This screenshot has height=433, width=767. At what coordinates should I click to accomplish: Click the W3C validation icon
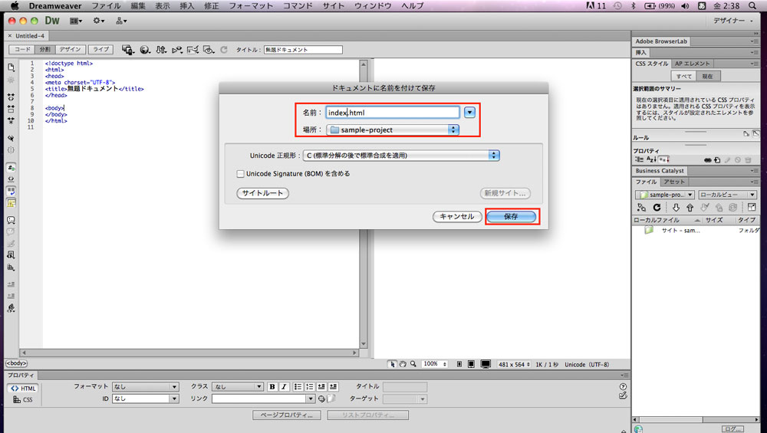[x=176, y=49]
